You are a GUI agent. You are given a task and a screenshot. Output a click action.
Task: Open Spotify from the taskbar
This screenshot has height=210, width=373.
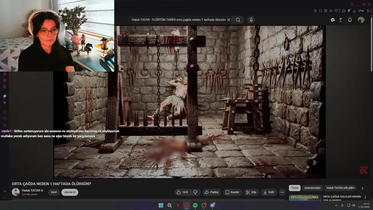195,205
